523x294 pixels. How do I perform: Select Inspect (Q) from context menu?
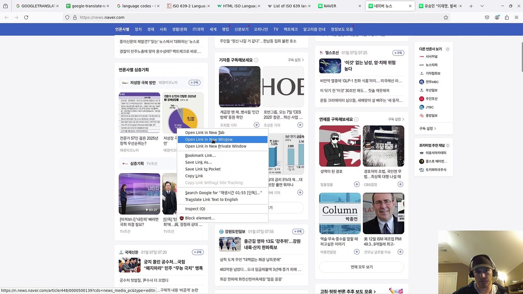tap(223, 209)
